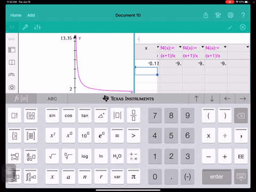Select the table cell showing -0.12
The image size is (256, 192).
tap(147, 63)
